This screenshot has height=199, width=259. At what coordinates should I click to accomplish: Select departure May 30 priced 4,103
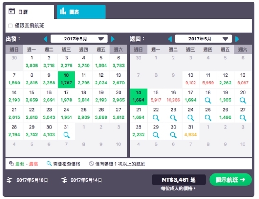tap(49, 131)
